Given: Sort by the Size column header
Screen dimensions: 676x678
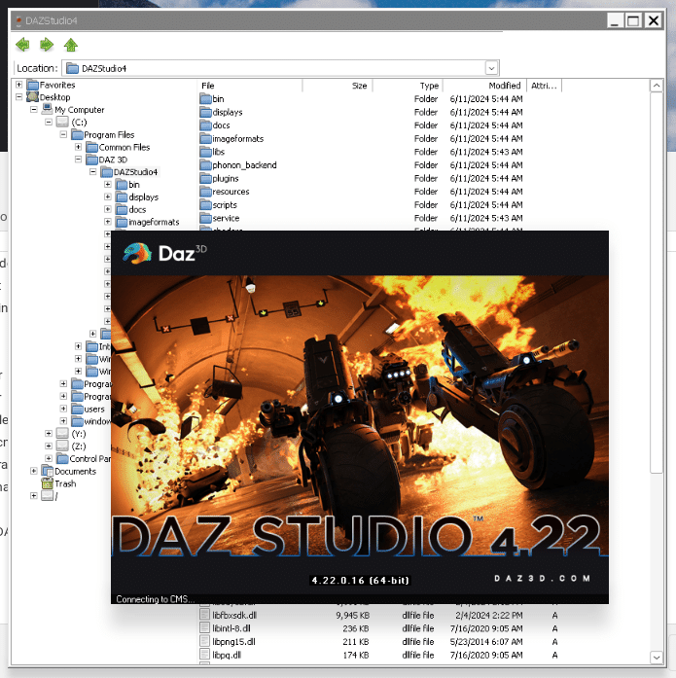Looking at the screenshot, I should pos(338,86).
